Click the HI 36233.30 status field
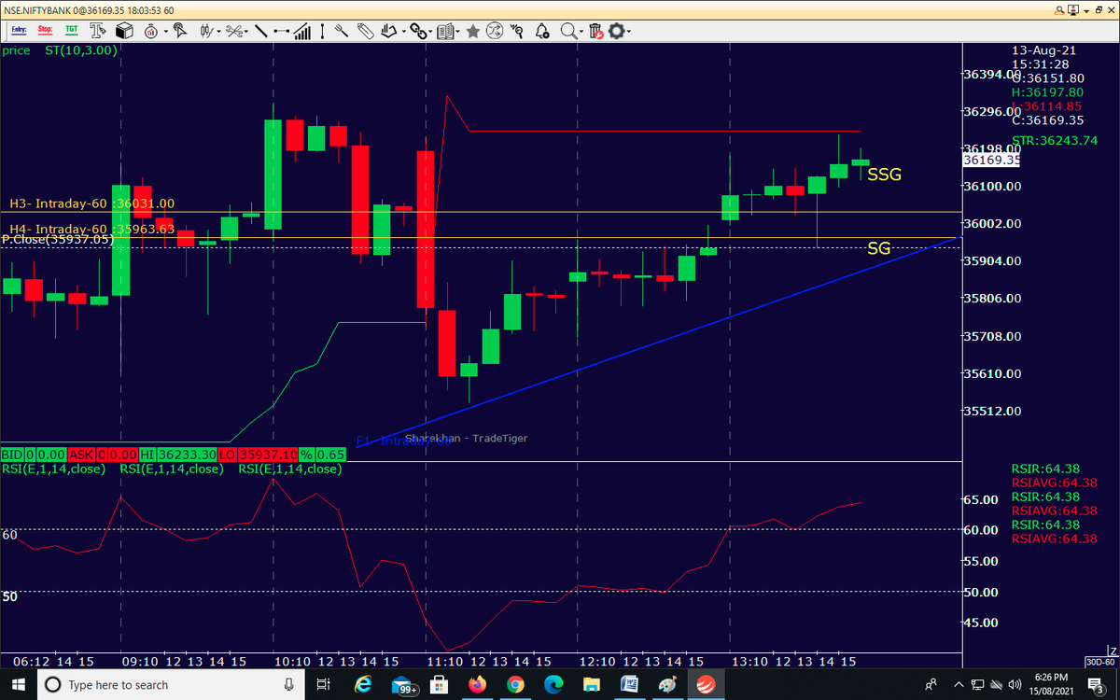Viewport: 1120px width, 700px height. click(x=178, y=454)
